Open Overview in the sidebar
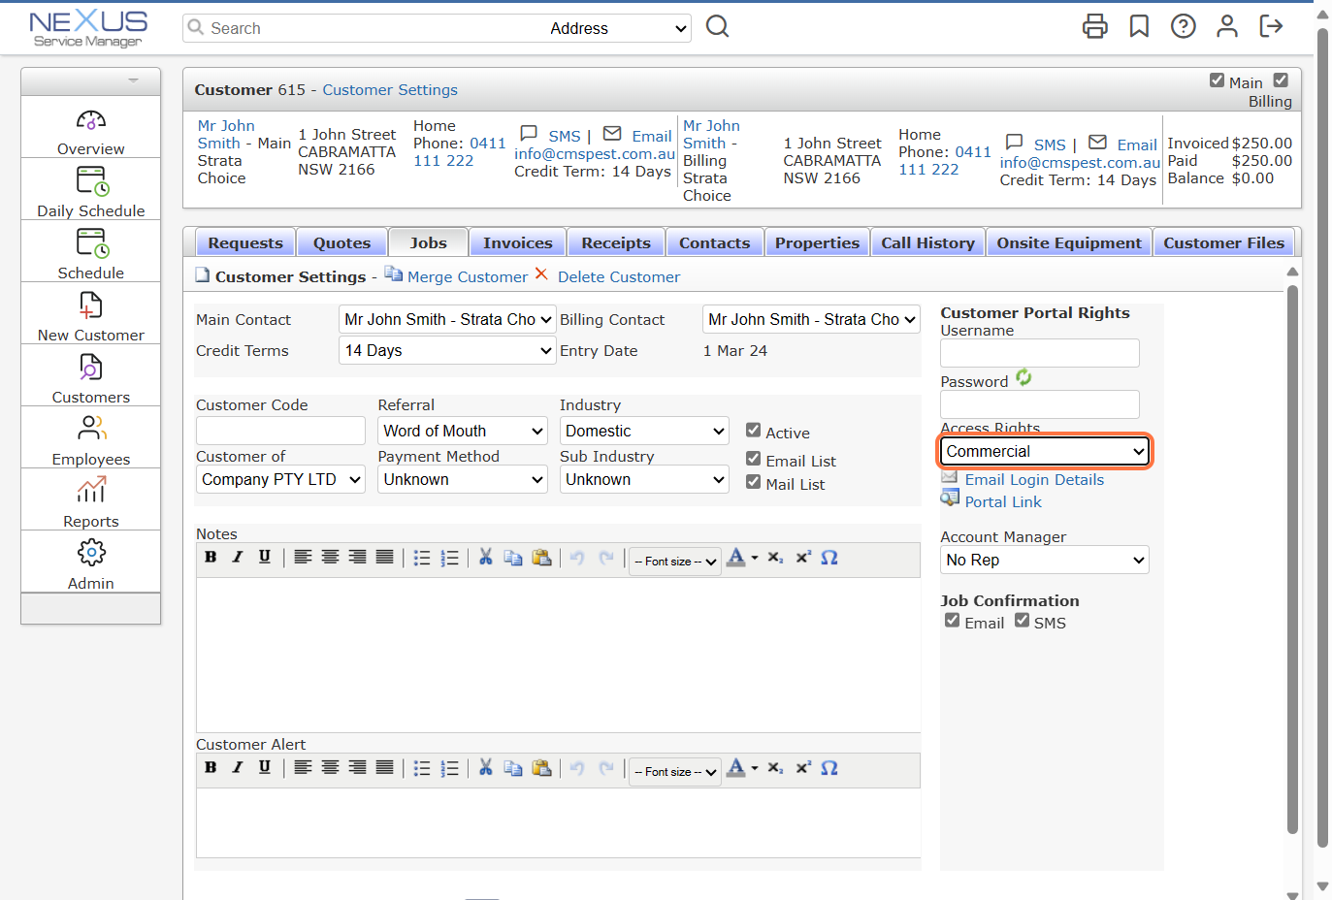Image resolution: width=1332 pixels, height=900 pixels. tap(90, 132)
